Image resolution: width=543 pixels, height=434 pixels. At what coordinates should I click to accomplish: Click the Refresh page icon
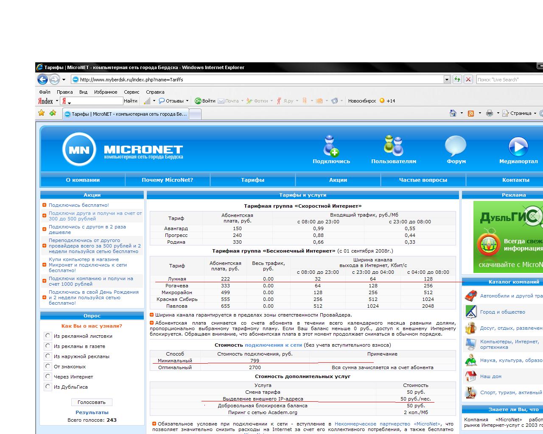457,79
